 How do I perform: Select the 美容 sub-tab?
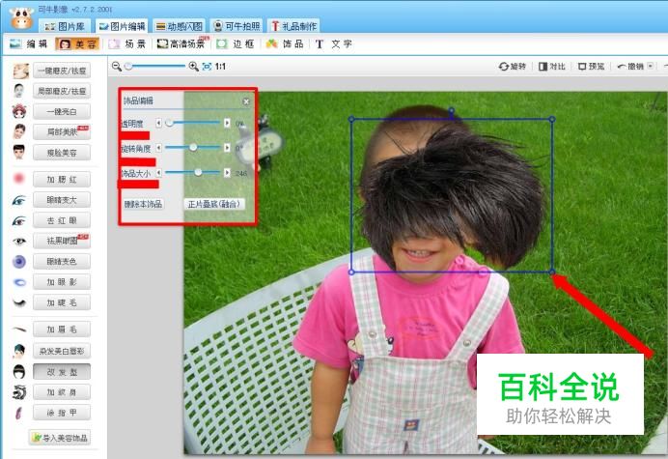coord(78,43)
